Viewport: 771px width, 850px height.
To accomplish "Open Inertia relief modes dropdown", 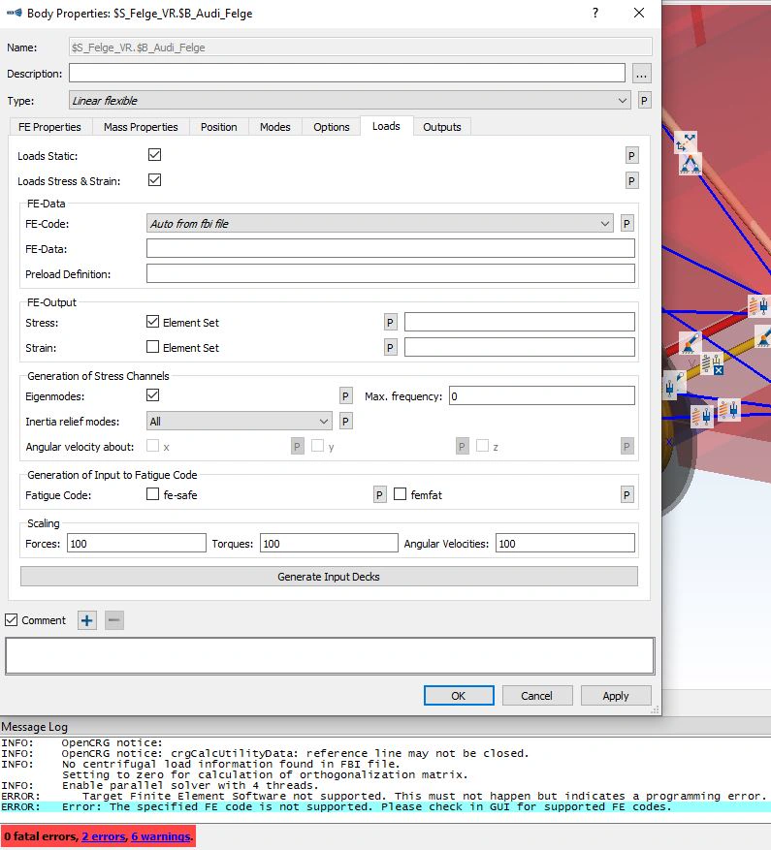I will [x=240, y=422].
